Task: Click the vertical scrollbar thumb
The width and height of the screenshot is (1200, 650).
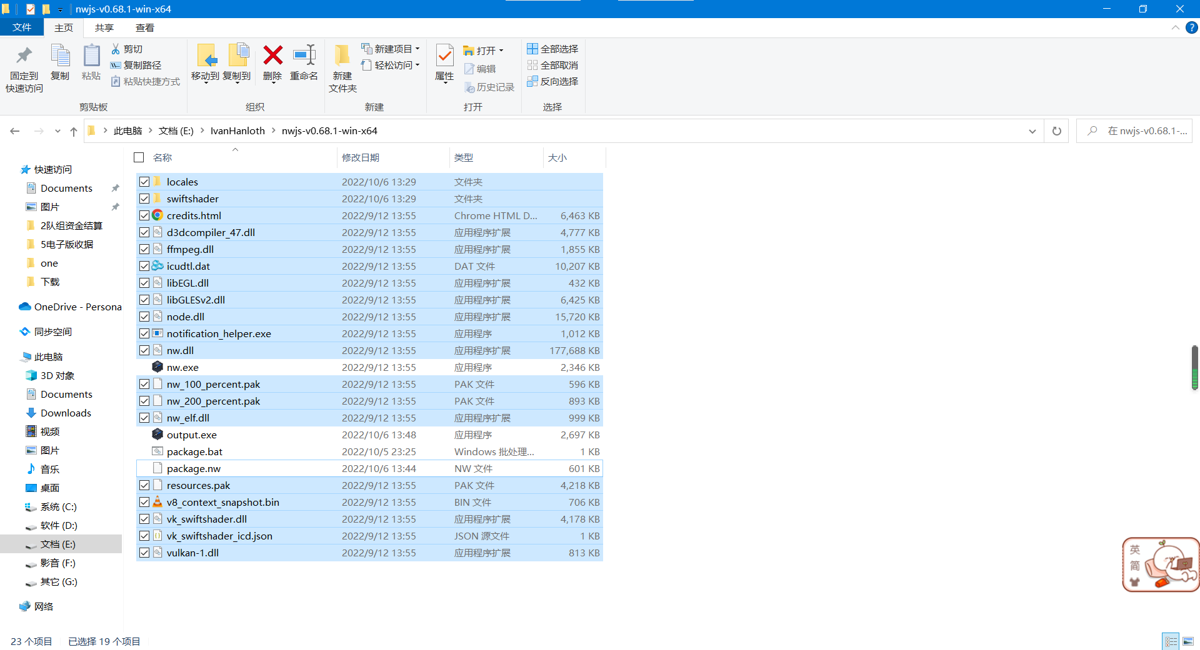Action: coord(1194,367)
